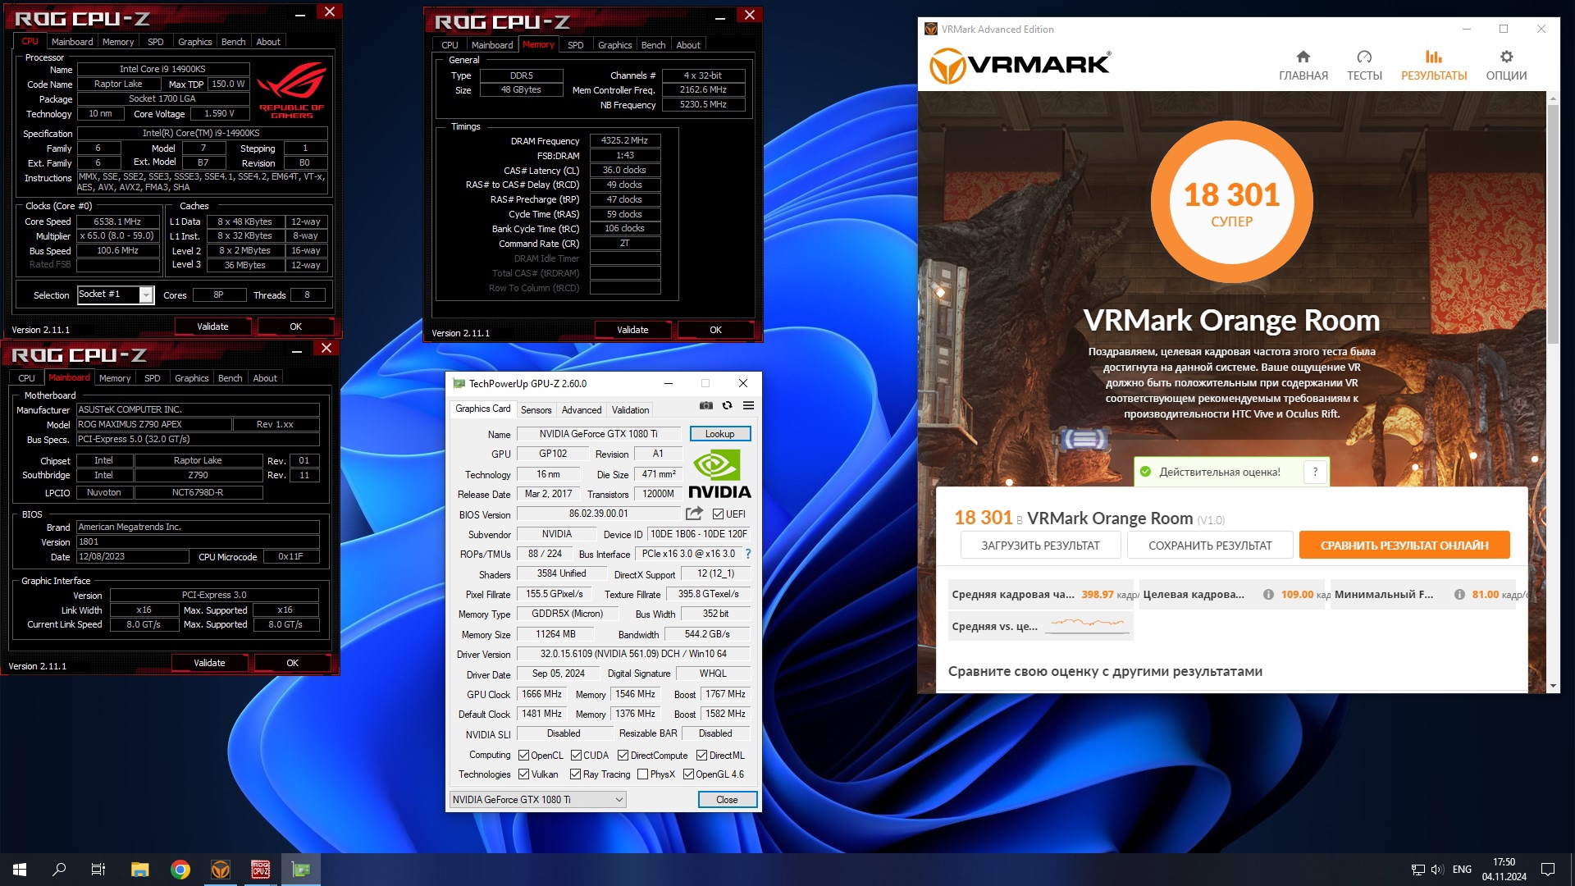Click the Средняя vs. це... frame rate graph
The height and width of the screenshot is (886, 1575).
pyautogui.click(x=1088, y=624)
